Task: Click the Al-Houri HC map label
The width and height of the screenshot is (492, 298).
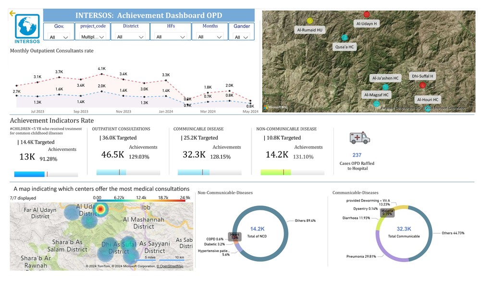Action: click(428, 100)
